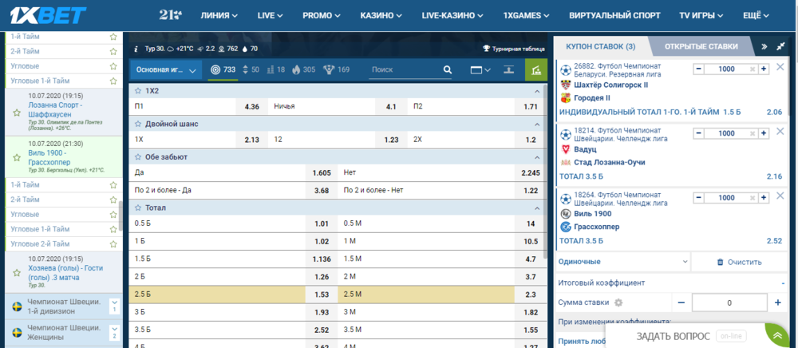Switch to ОТКРЫТЫЕ СТАВКИ tab
The image size is (798, 348).
[701, 46]
